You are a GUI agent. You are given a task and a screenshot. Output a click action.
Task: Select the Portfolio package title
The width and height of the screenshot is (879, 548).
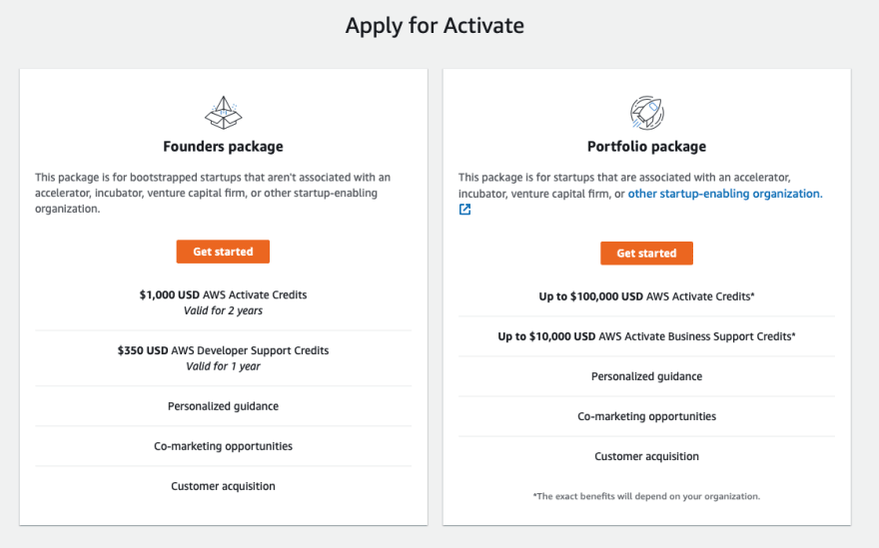[647, 147]
